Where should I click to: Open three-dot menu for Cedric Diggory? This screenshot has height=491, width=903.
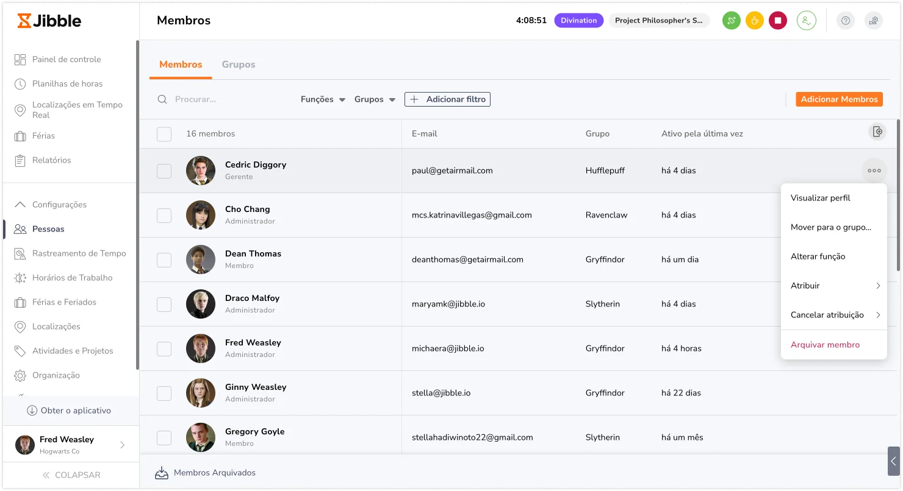(874, 171)
